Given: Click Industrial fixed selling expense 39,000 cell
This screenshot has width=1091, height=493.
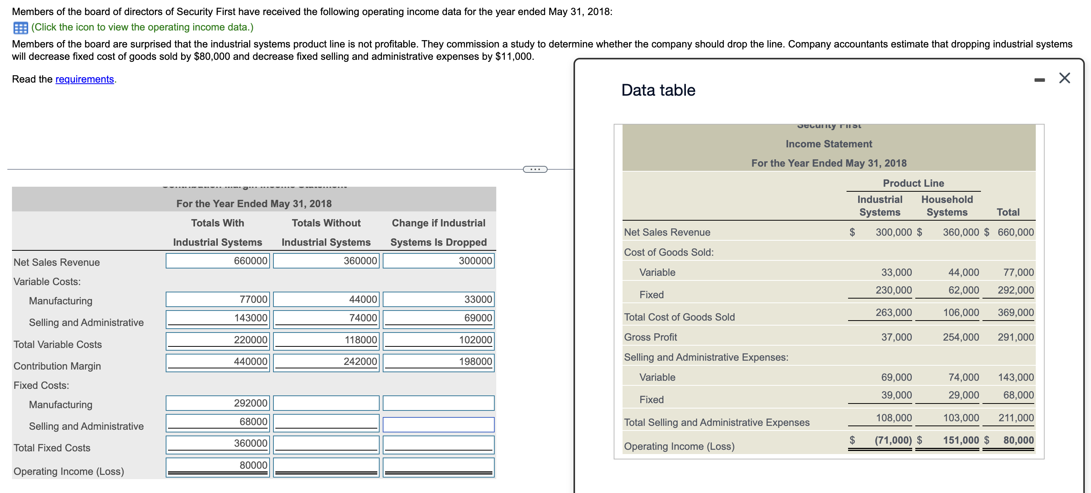Looking at the screenshot, I should click(897, 395).
